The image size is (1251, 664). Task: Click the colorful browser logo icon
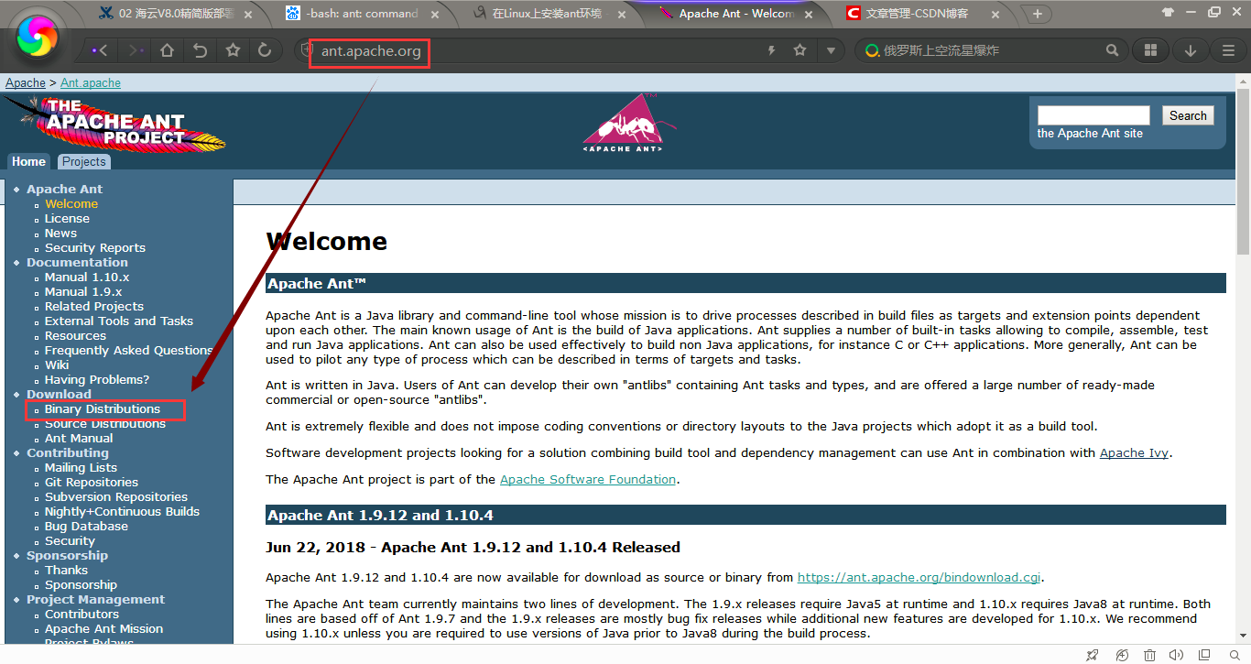[x=38, y=38]
